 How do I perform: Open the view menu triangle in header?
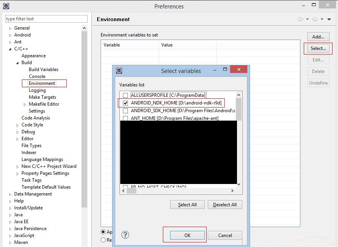pos(329,19)
